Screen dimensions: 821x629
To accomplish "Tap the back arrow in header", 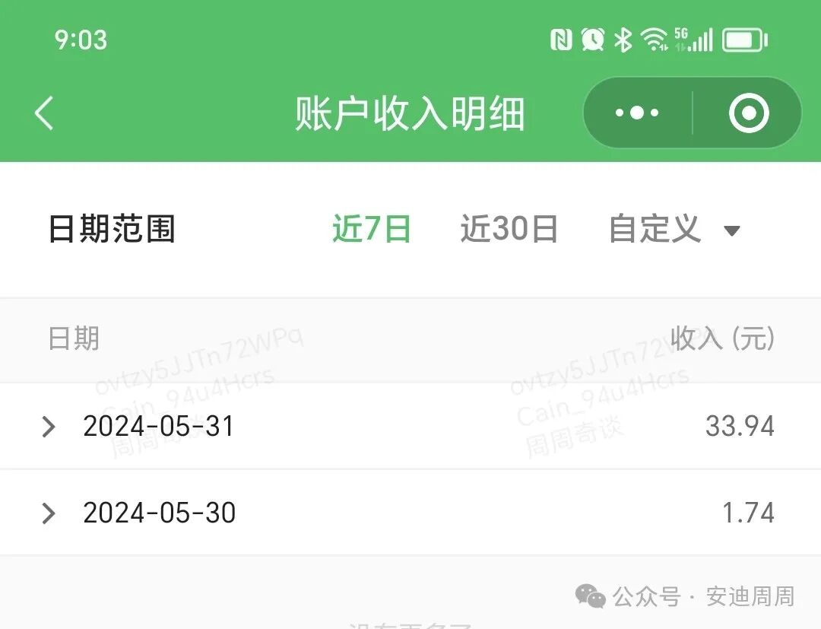I will 44,113.
